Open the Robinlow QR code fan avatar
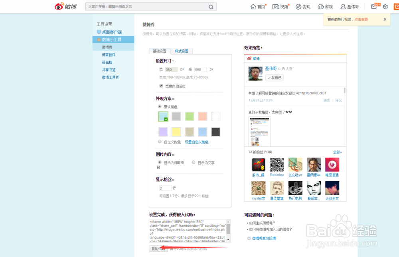 pyautogui.click(x=277, y=165)
